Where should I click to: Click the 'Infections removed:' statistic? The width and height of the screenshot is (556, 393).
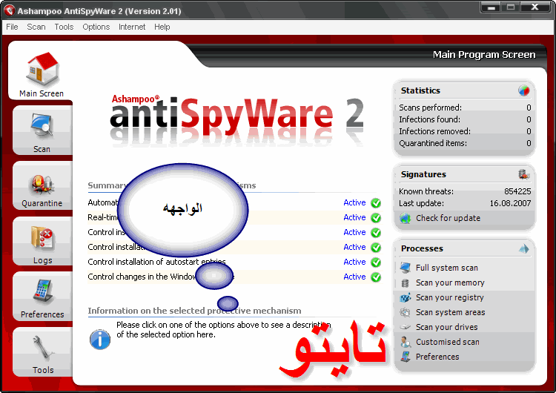(434, 131)
